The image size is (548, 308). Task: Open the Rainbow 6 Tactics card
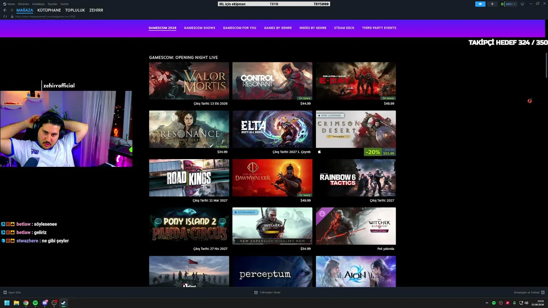tap(356, 178)
